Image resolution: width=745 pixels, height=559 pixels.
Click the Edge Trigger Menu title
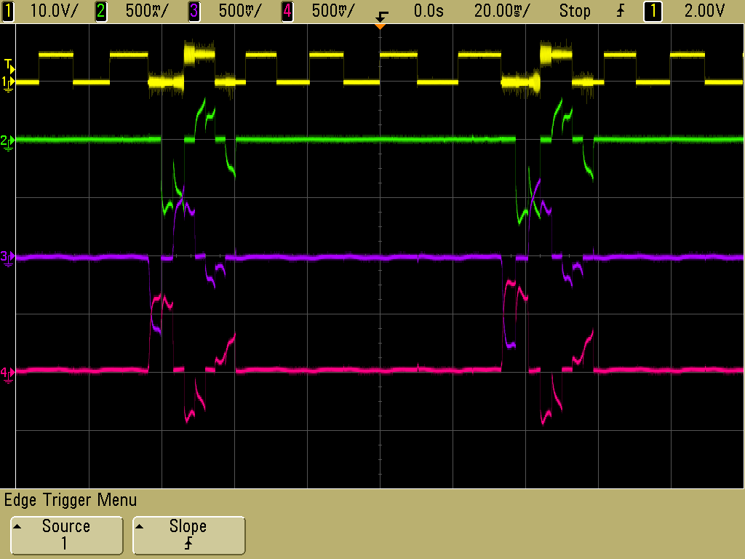[x=71, y=500]
